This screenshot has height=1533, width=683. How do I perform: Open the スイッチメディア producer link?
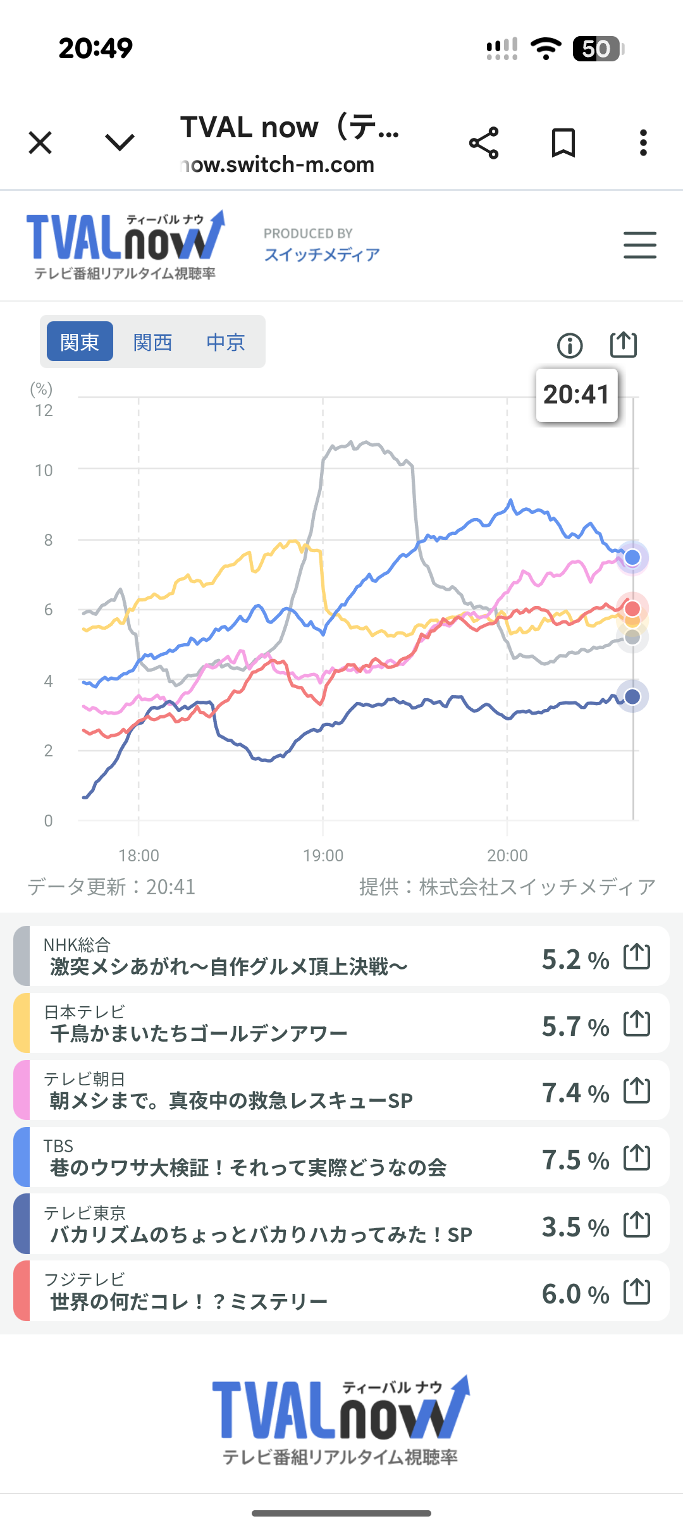click(x=322, y=254)
